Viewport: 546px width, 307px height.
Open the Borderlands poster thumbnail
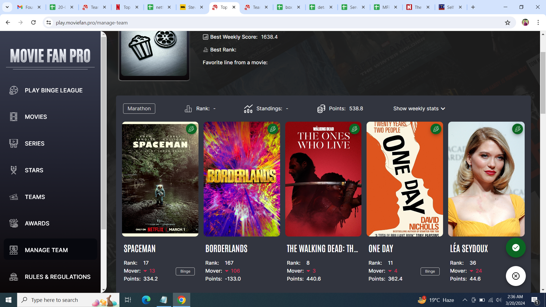coord(242,179)
